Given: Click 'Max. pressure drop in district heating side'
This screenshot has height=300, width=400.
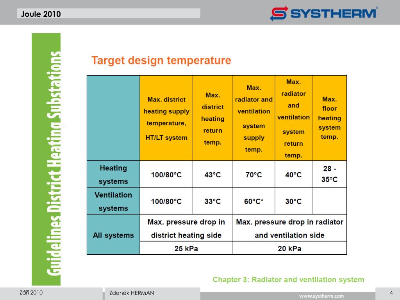Looking at the screenshot, I should pyautogui.click(x=186, y=228).
